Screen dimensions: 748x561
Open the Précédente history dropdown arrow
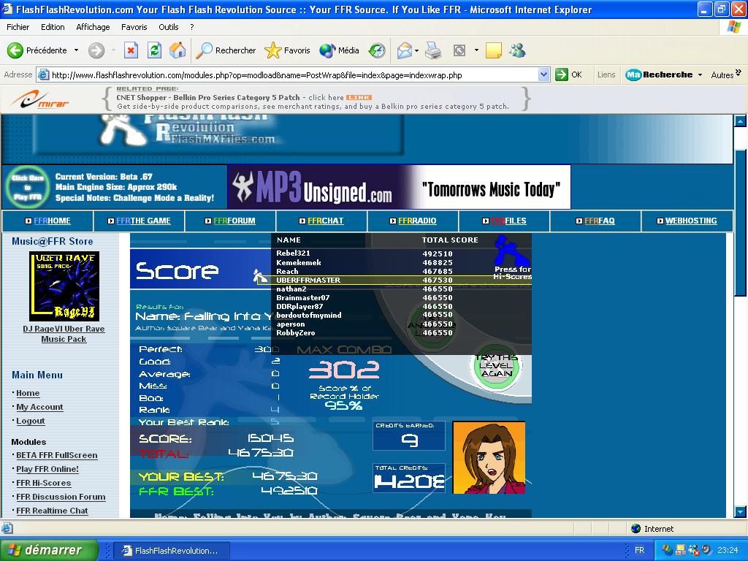point(76,50)
